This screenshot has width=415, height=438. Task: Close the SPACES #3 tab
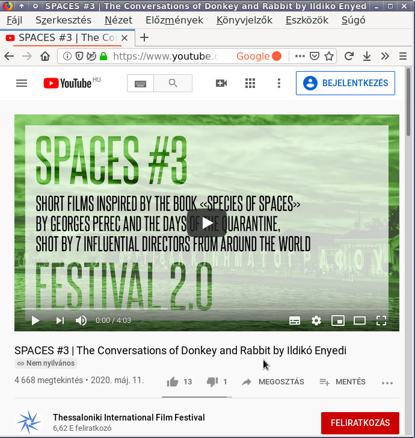pos(124,38)
